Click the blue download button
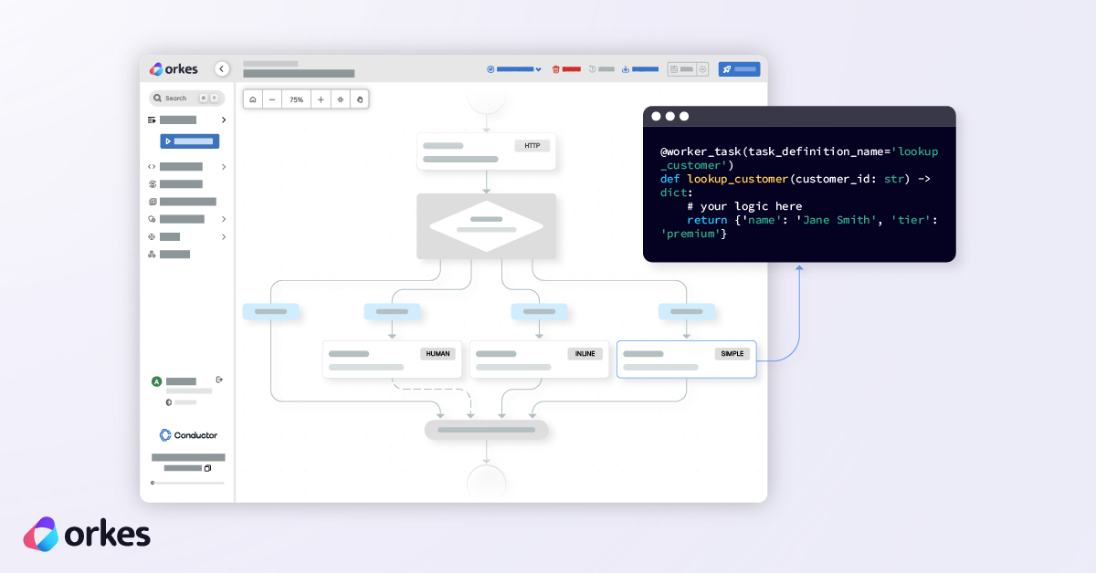This screenshot has width=1096, height=573. 639,69
